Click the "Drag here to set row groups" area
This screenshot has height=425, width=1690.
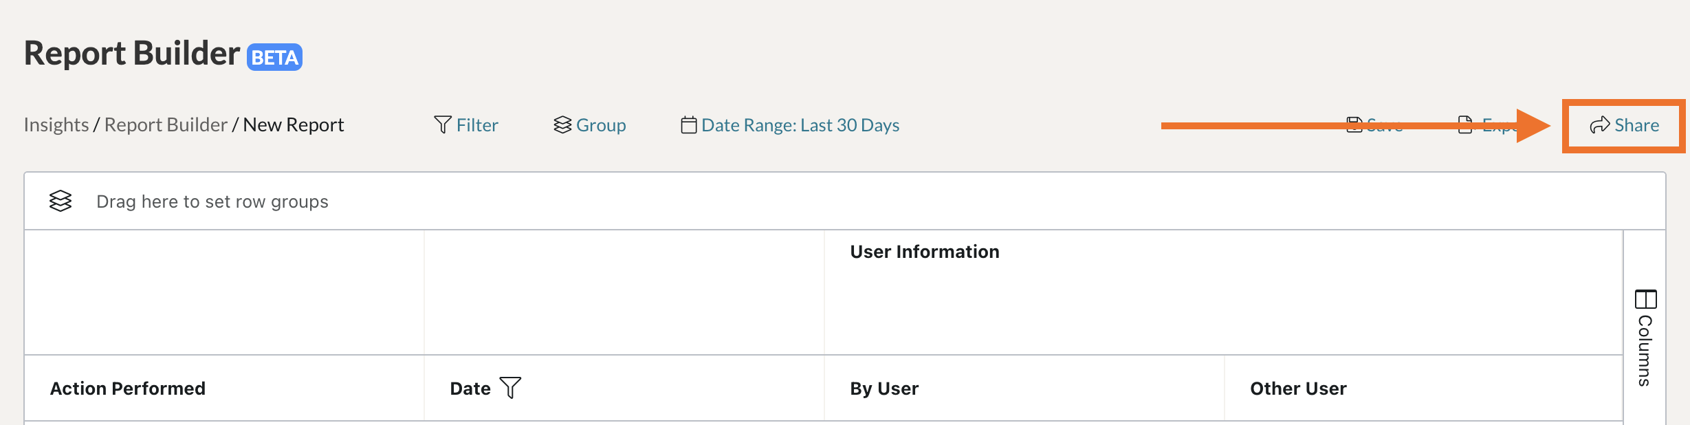(x=212, y=201)
